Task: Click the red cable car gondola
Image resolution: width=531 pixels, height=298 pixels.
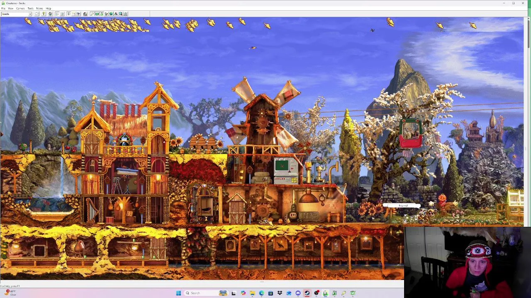Action: click(x=411, y=133)
